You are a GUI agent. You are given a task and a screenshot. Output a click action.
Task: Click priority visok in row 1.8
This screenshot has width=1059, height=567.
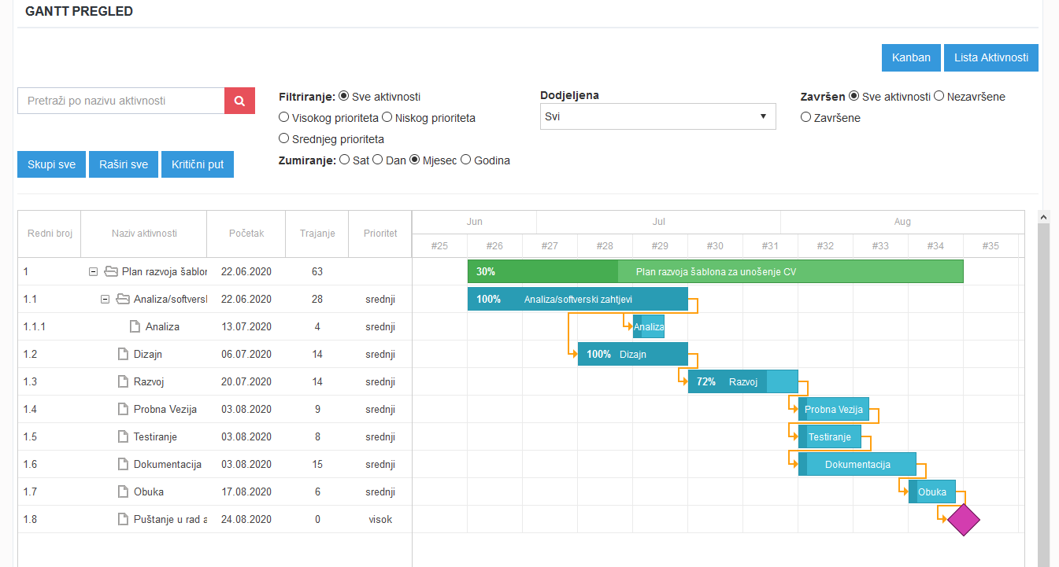pyautogui.click(x=380, y=519)
